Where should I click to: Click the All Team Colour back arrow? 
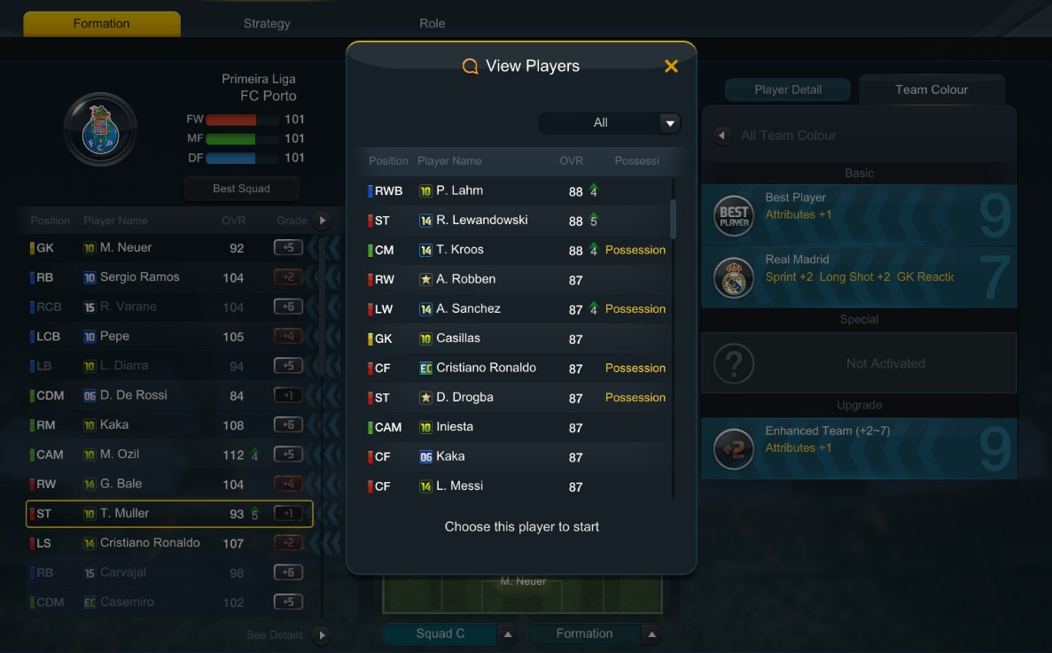pos(722,136)
